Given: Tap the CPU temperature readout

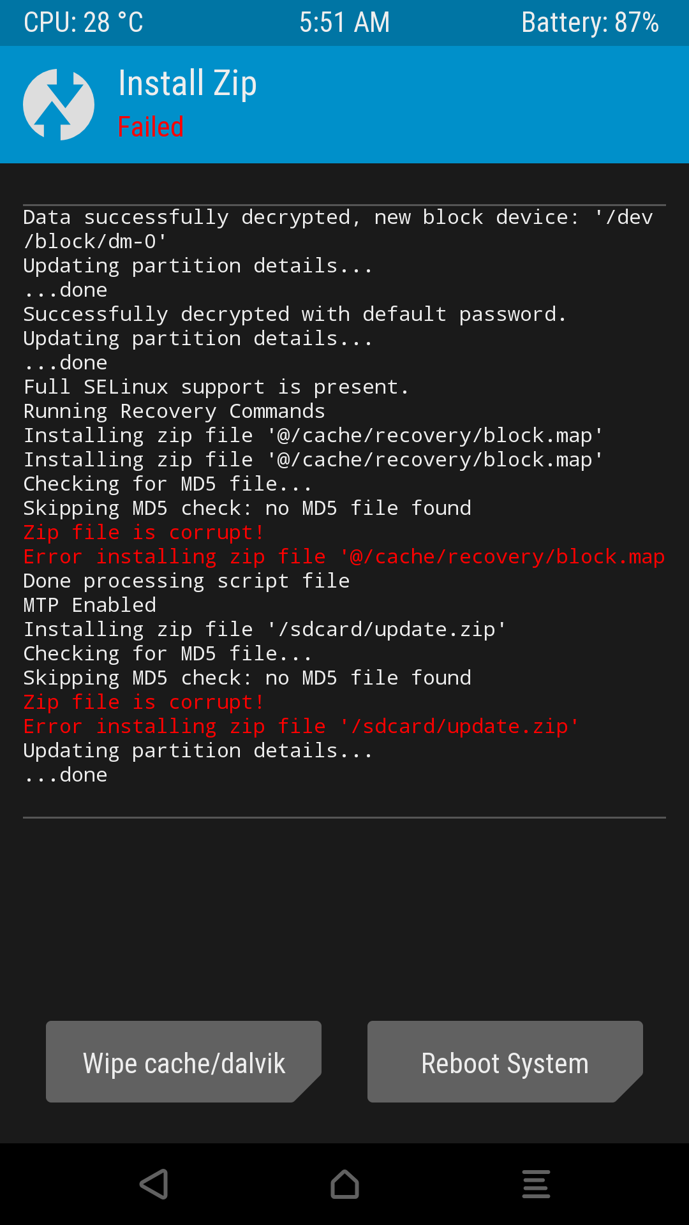Looking at the screenshot, I should point(84,23).
